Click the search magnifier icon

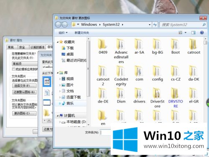(204, 25)
